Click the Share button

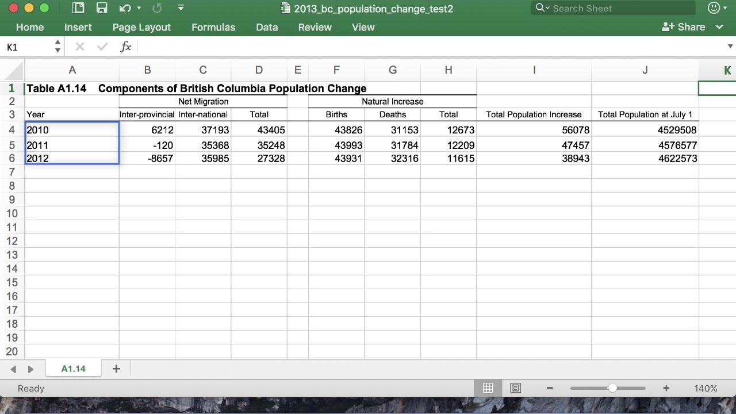click(684, 27)
